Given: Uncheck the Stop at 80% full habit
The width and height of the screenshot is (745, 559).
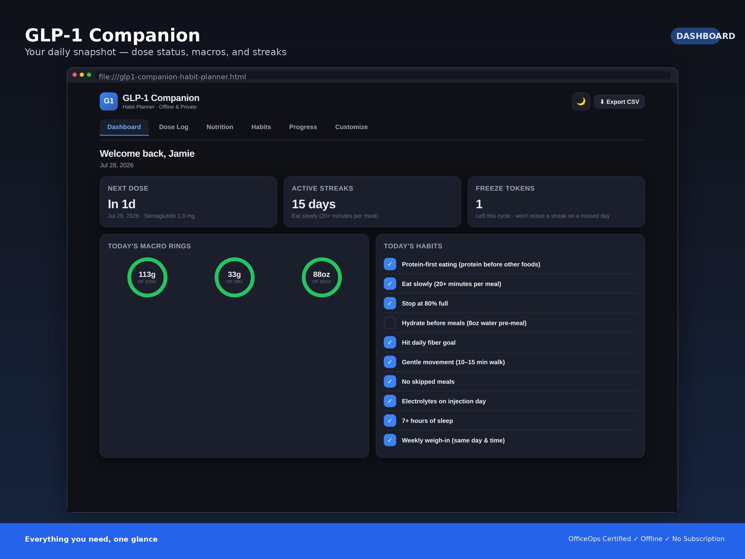Looking at the screenshot, I should pos(390,303).
